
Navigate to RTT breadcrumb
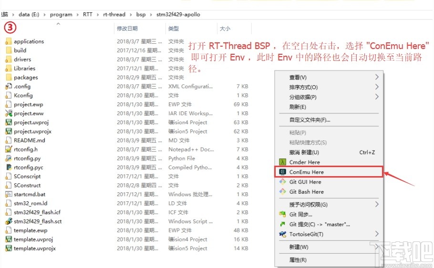87,14
